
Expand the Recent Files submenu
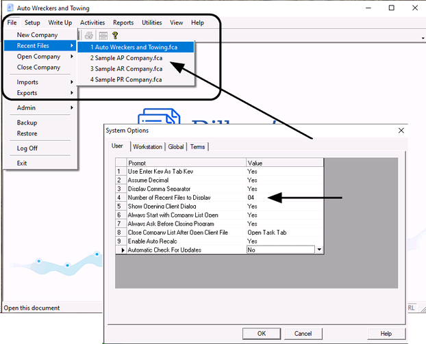click(x=41, y=46)
